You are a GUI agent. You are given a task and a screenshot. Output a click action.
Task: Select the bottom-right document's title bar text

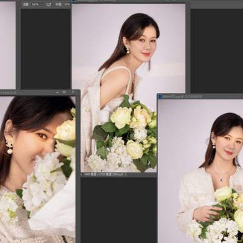(x=183, y=97)
